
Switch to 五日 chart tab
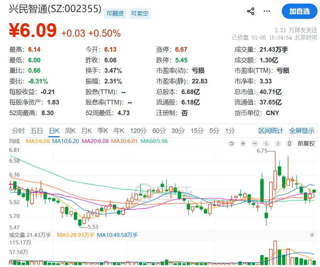pyautogui.click(x=36, y=131)
